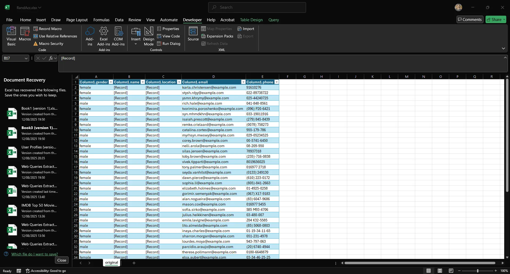
Task: Expand the formula bar
Action: click(x=505, y=57)
